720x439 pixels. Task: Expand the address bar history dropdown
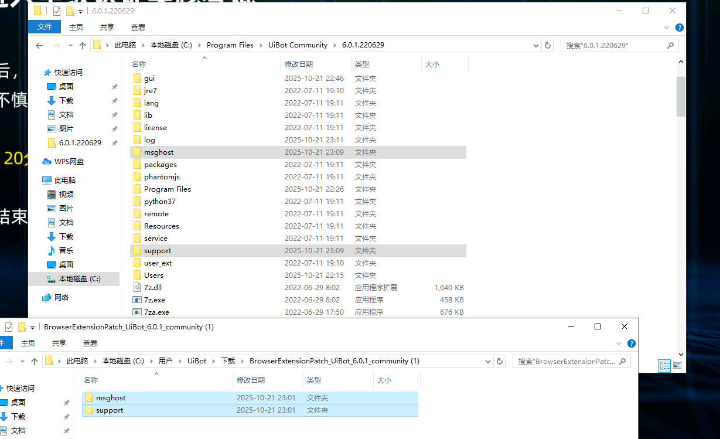536,45
